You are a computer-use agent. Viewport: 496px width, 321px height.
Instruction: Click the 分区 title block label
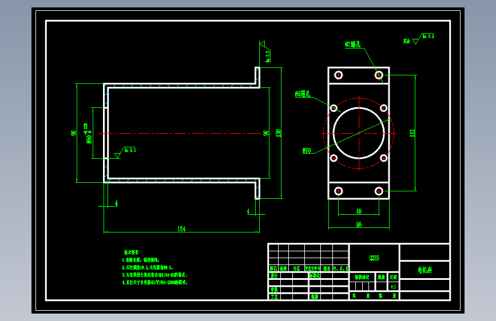(296, 268)
